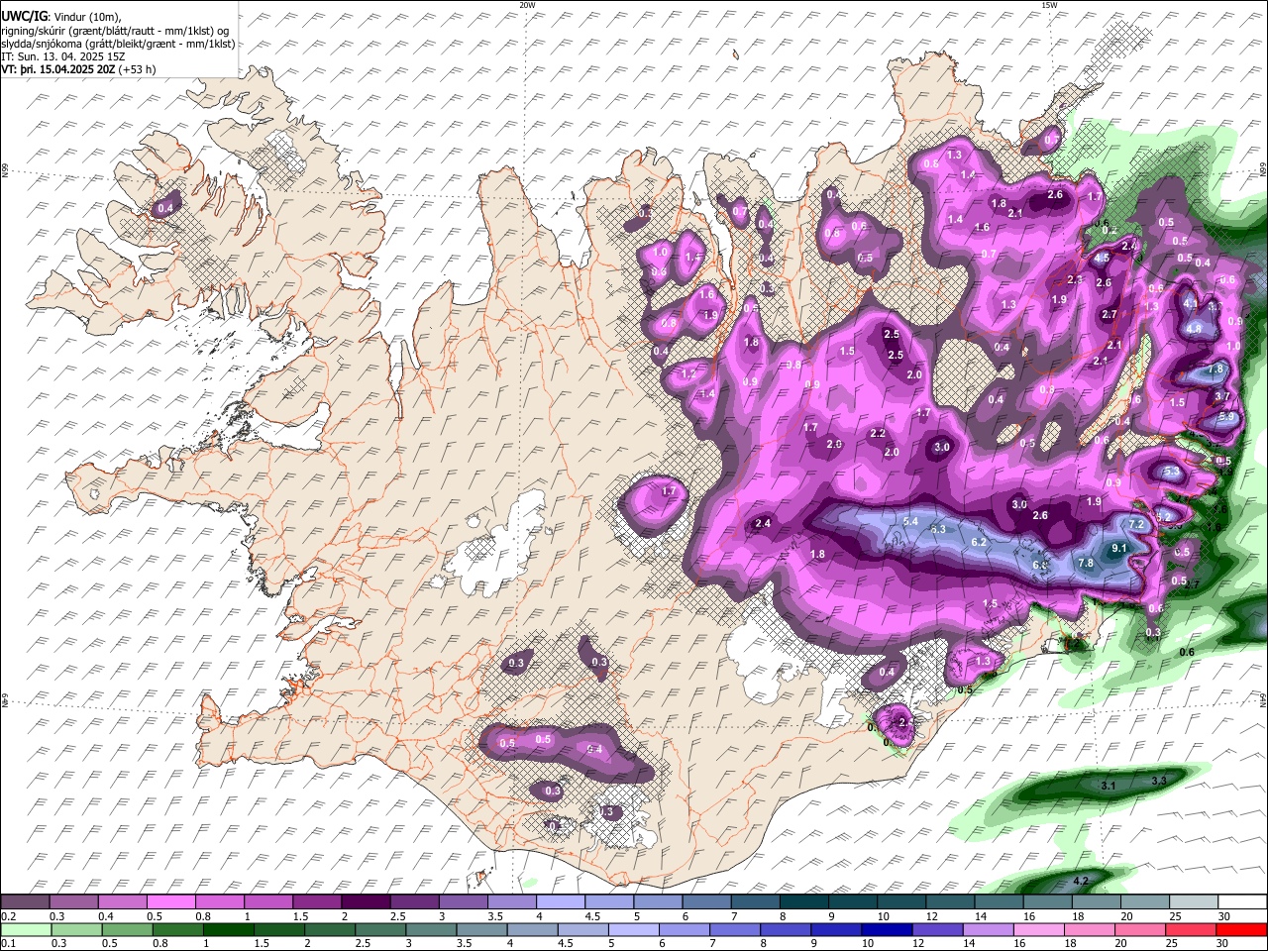Viewport: 1268px width, 951px height.
Task: Pick the deep blue swatch between 10 and 12
Action: [x=887, y=930]
